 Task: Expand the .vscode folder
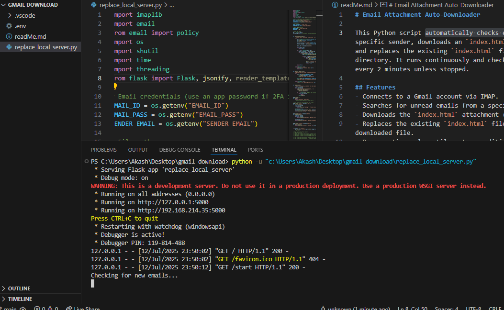[x=11, y=15]
